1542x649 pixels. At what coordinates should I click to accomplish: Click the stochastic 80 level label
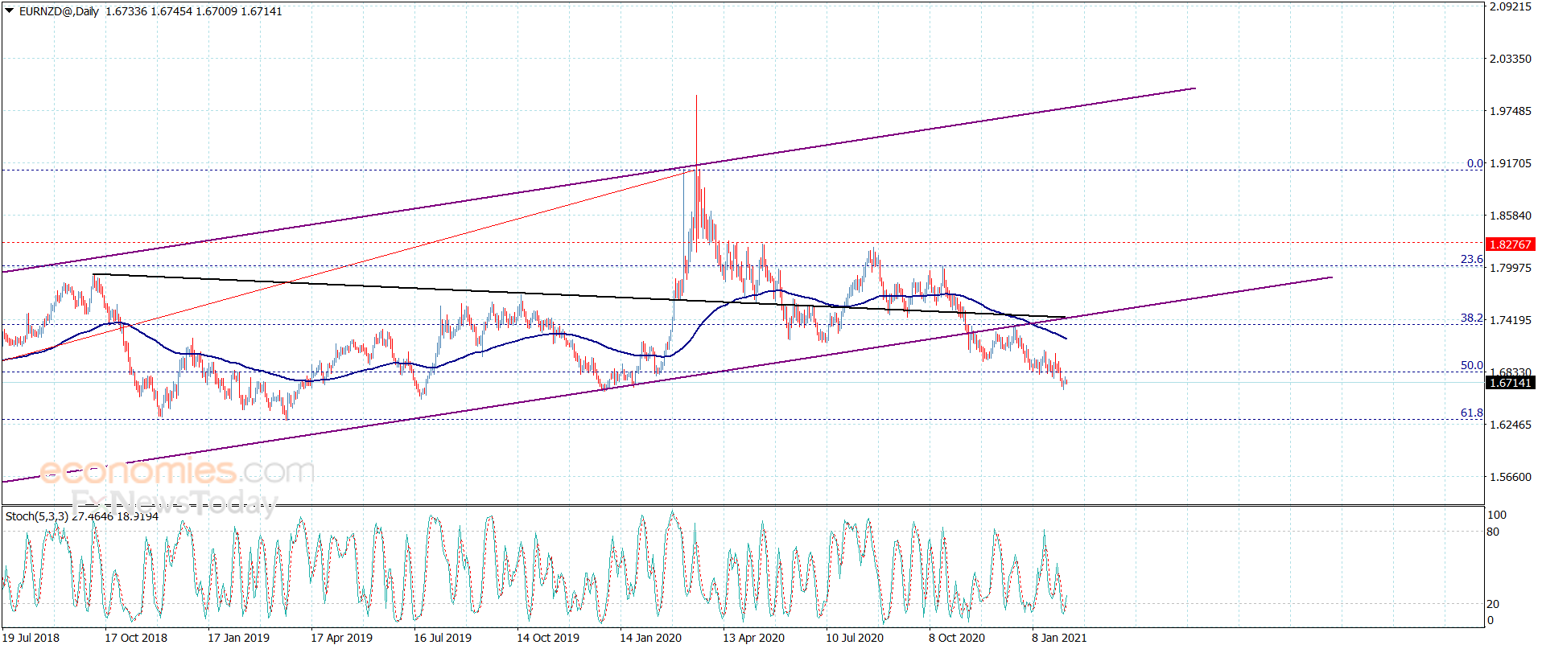pyautogui.click(x=1494, y=532)
